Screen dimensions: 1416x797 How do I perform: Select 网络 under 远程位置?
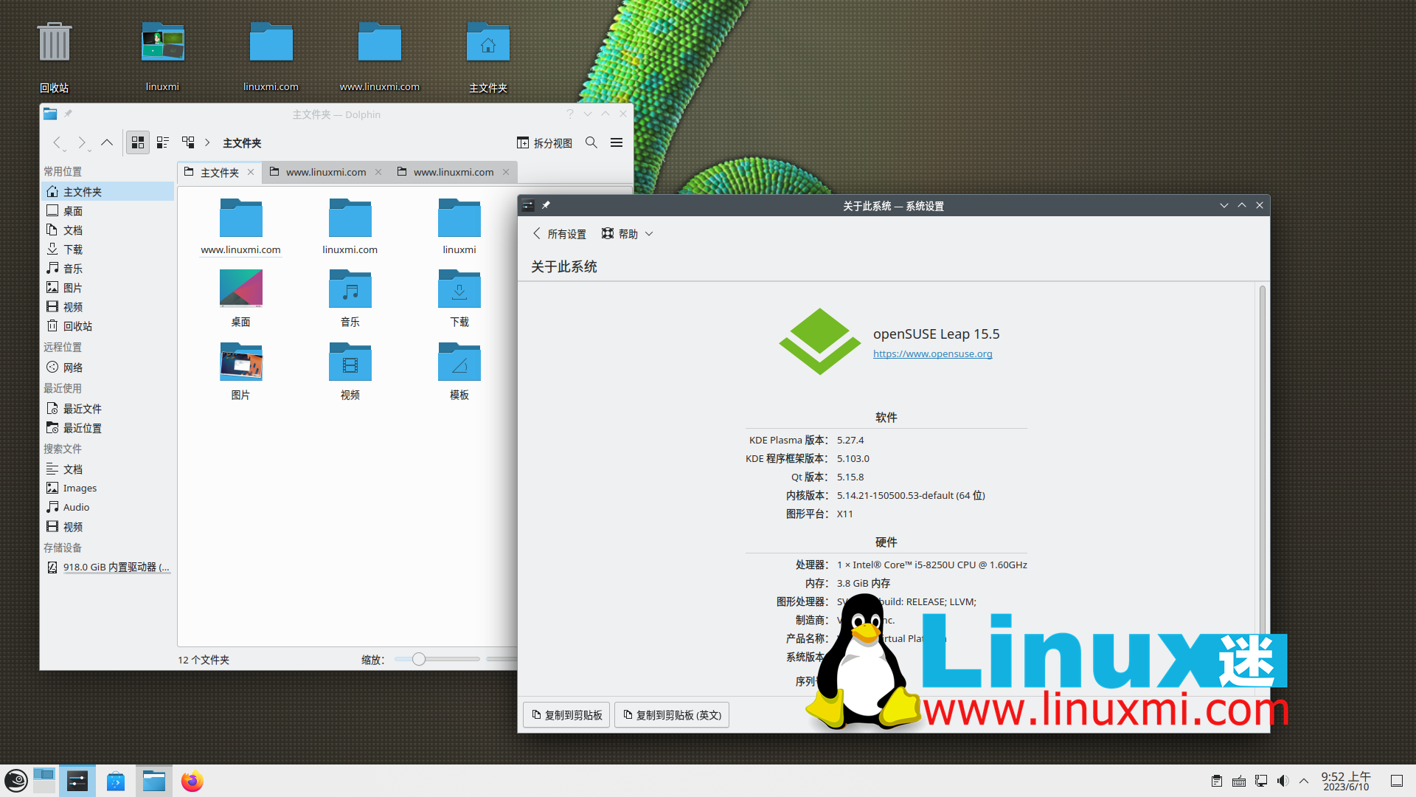[x=108, y=368]
